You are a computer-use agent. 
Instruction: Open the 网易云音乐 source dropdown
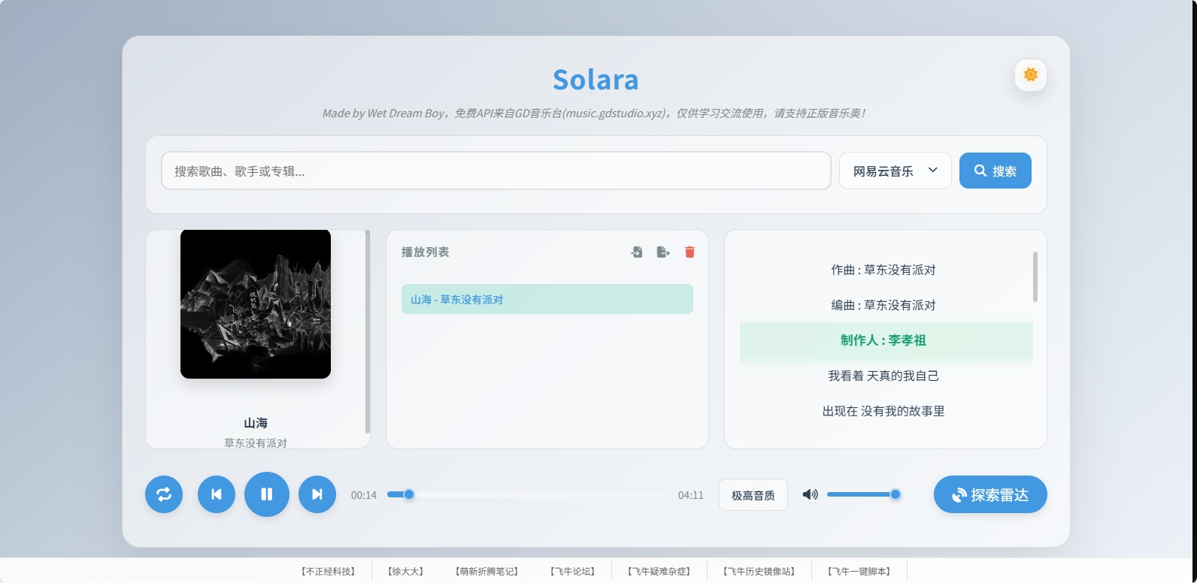coord(895,171)
